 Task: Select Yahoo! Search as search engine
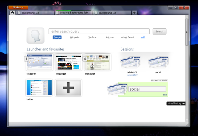(127, 37)
